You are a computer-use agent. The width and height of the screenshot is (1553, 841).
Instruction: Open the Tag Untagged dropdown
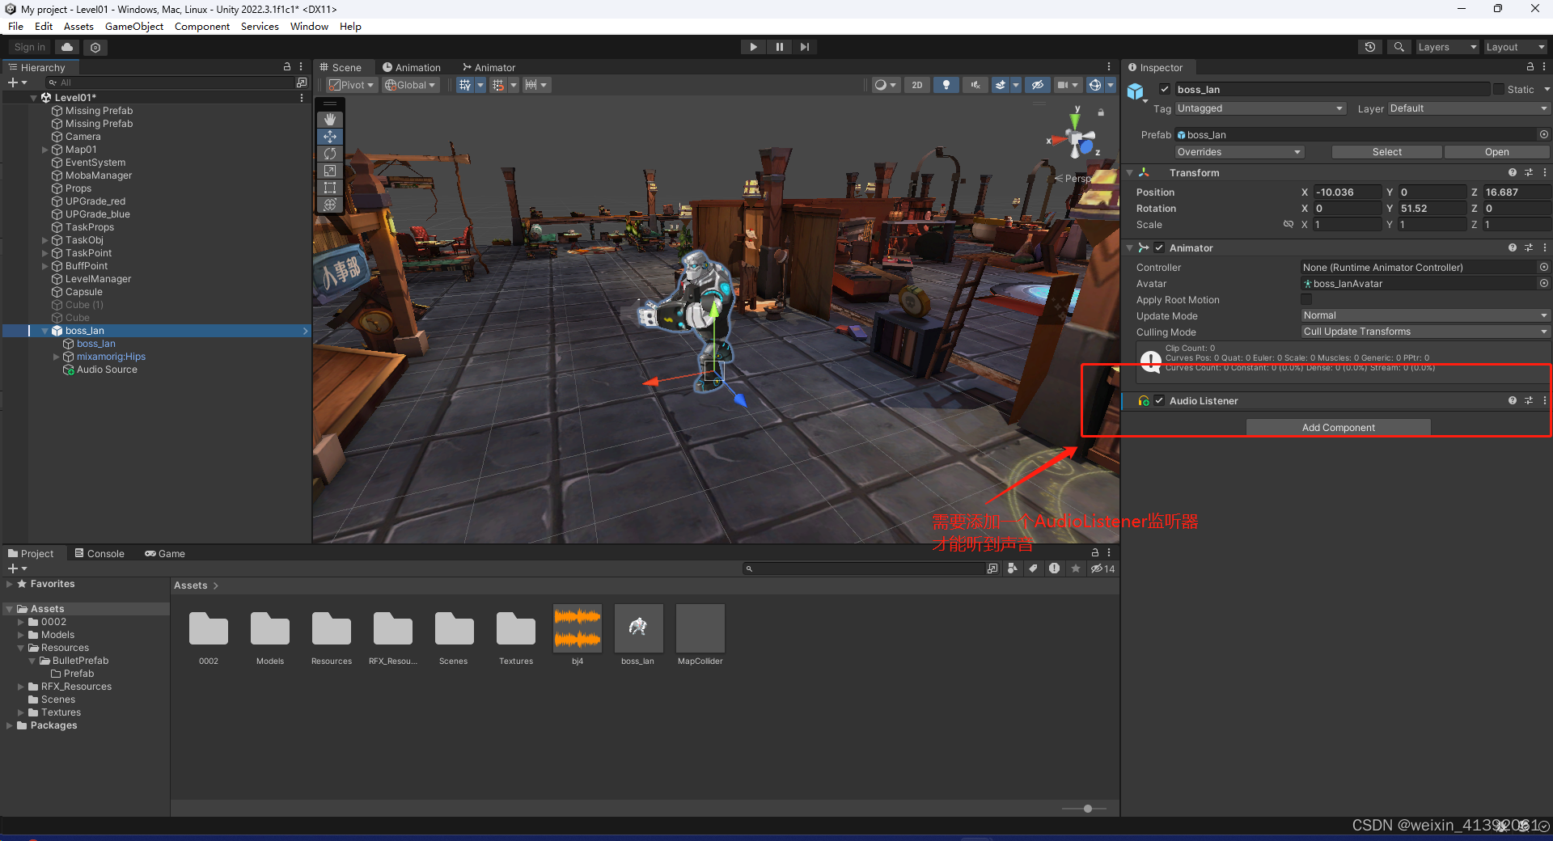(x=1260, y=108)
